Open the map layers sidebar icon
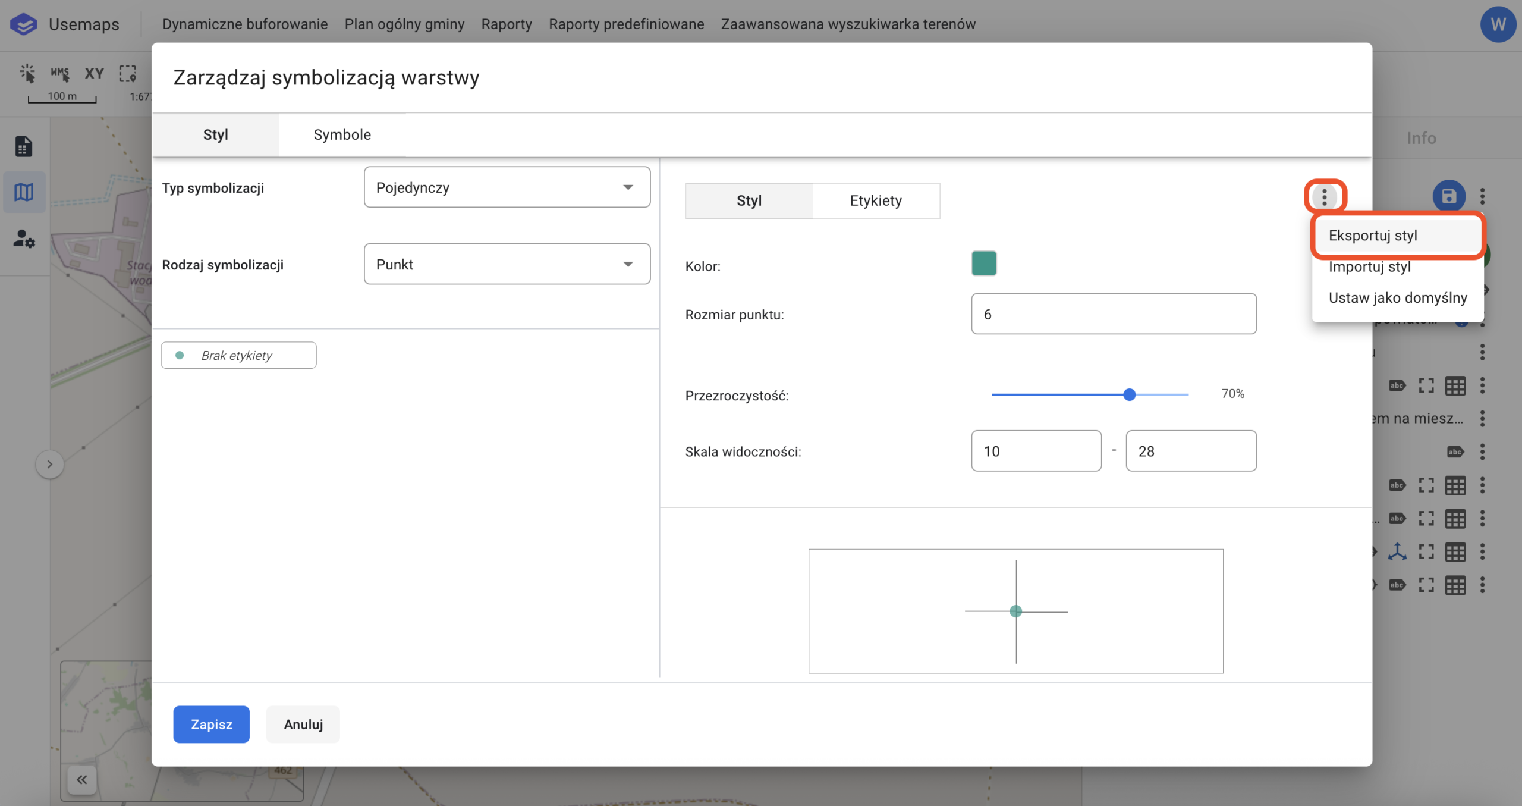Screen dimensions: 1522x806 [x=24, y=192]
